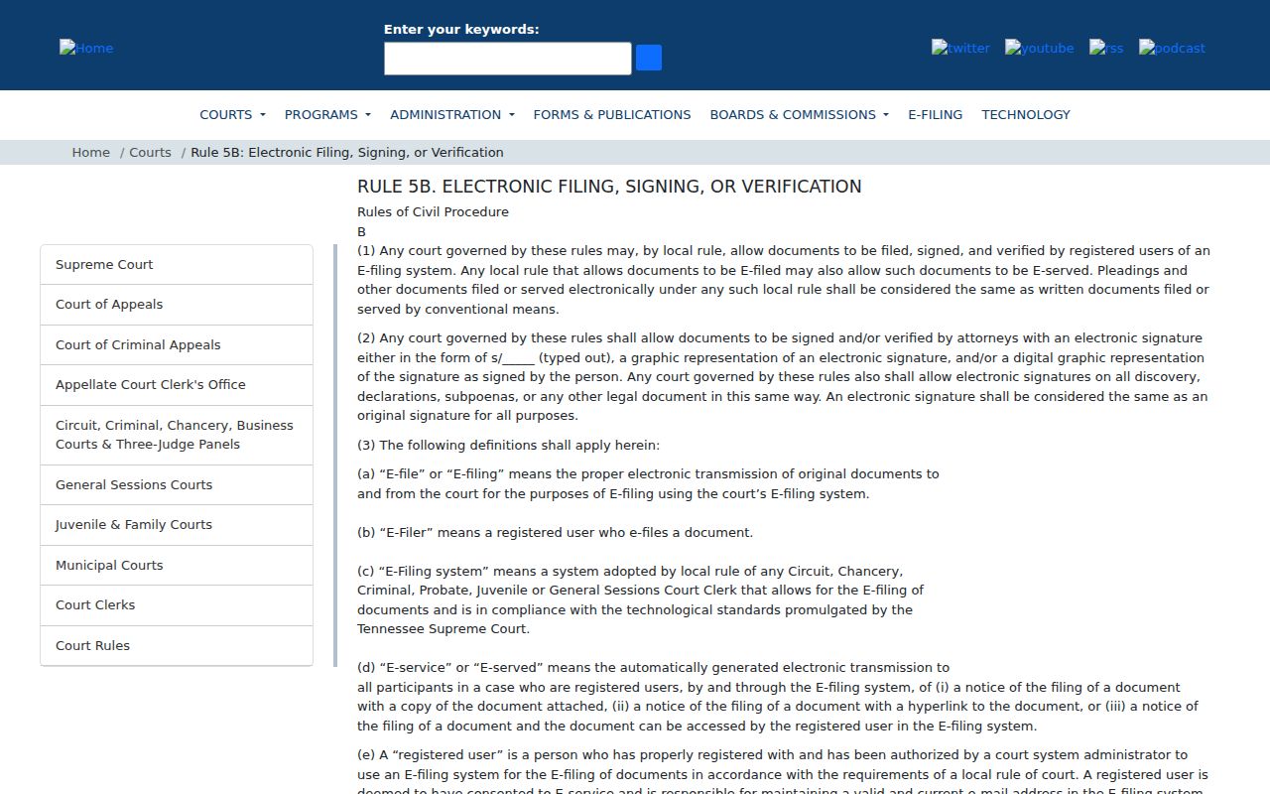Go to Courts in breadcrumb
Screen dimensions: 1270x794
[150, 152]
